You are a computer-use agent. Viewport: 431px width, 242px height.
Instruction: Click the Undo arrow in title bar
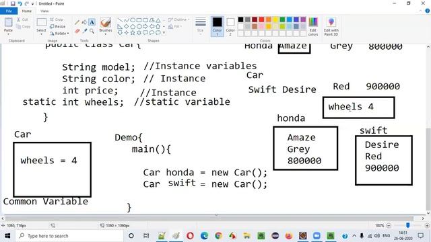(x=20, y=3)
